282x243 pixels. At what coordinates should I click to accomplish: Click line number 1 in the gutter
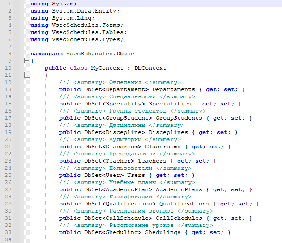click(x=9, y=4)
